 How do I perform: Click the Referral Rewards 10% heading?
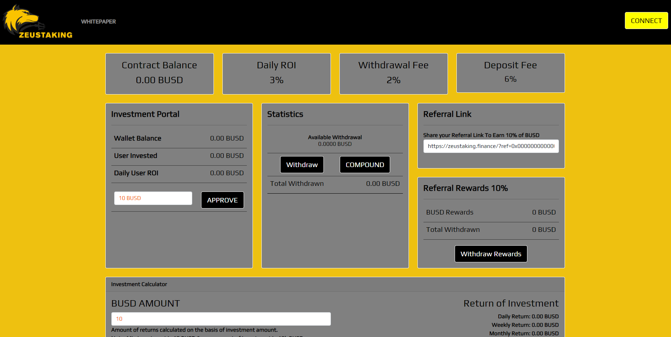[x=465, y=188]
